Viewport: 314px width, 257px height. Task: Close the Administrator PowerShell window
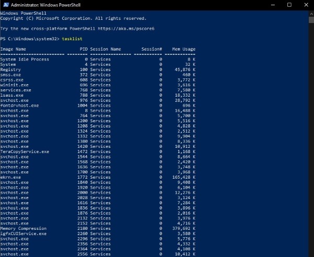coord(306,5)
